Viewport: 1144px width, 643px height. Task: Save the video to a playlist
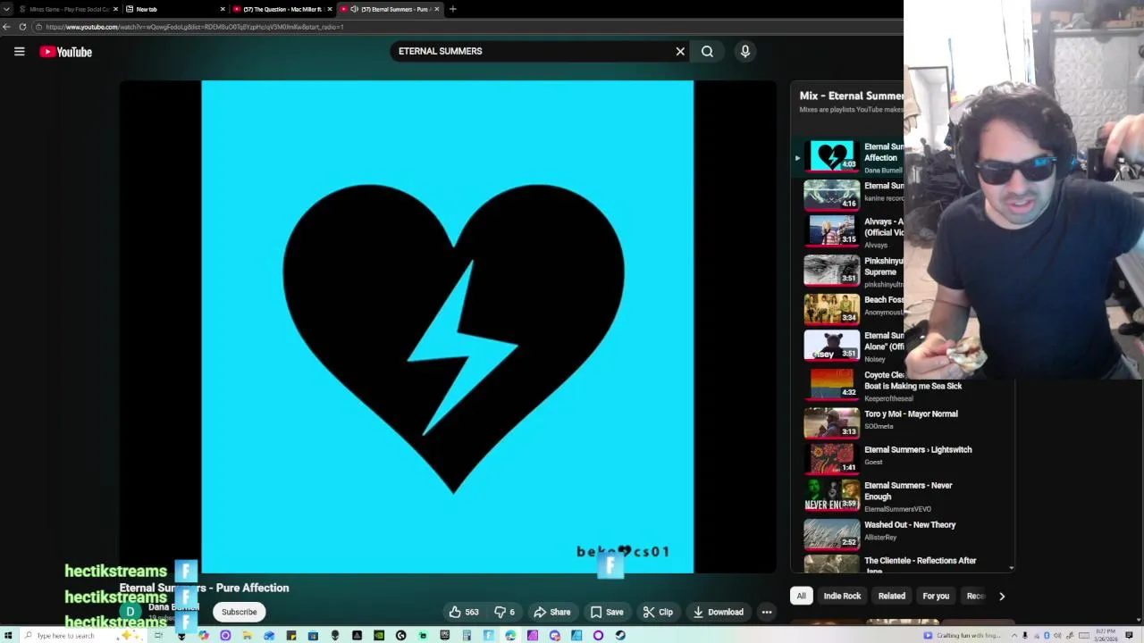pyautogui.click(x=607, y=612)
